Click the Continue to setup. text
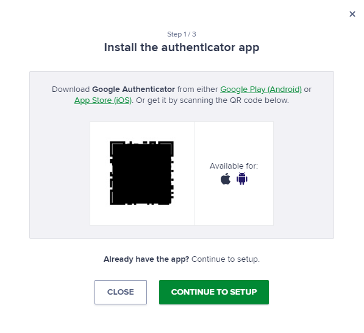Image resolution: width=364 pixels, height=333 pixels. point(226,259)
